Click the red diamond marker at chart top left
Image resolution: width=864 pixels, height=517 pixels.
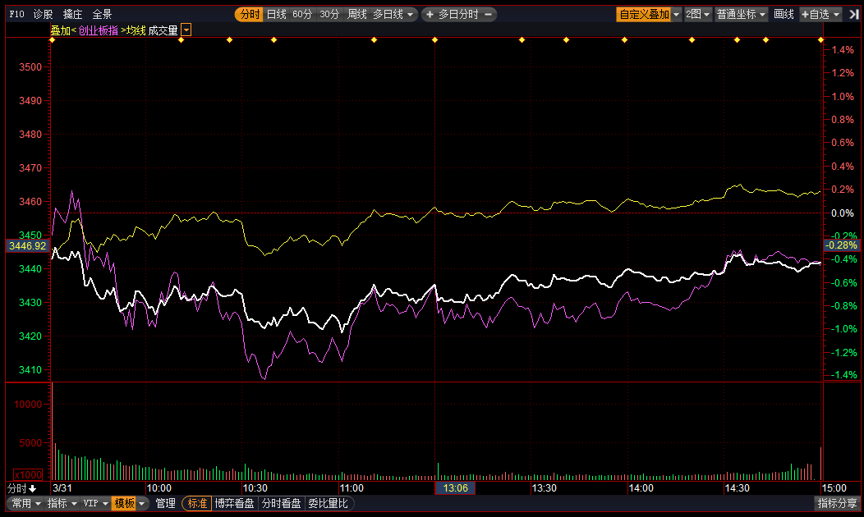pyautogui.click(x=182, y=40)
